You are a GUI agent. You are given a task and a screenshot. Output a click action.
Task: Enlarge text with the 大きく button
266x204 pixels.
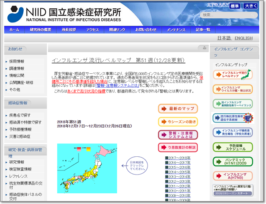250,6
